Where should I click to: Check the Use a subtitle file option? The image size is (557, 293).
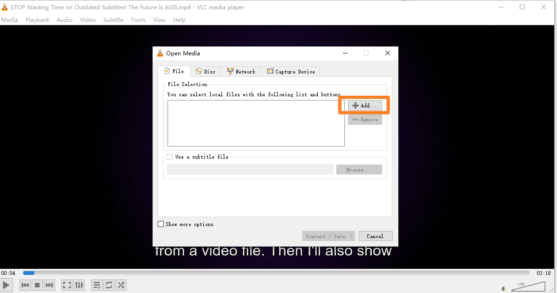(170, 157)
